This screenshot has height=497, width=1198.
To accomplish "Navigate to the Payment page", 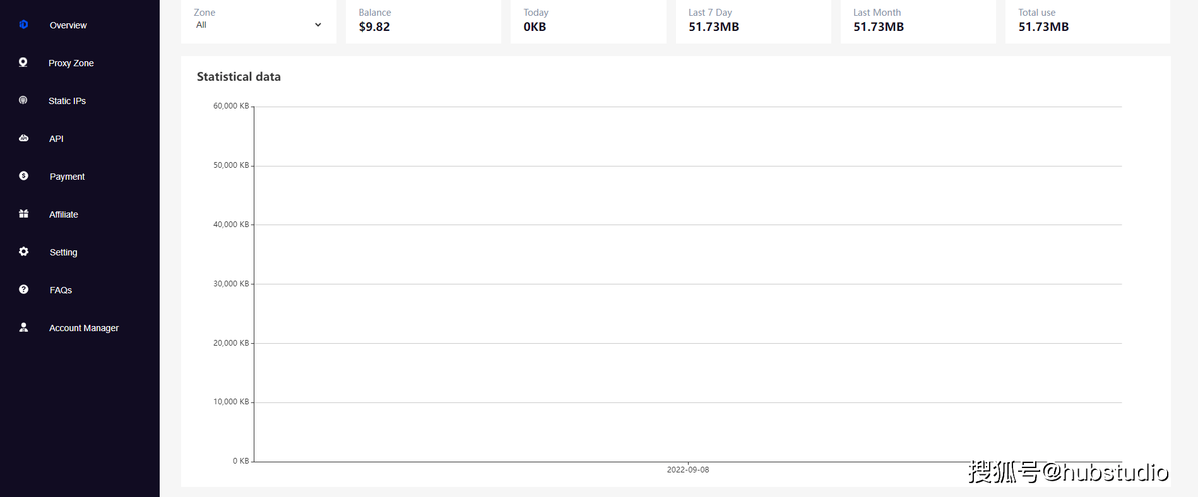I will (67, 177).
